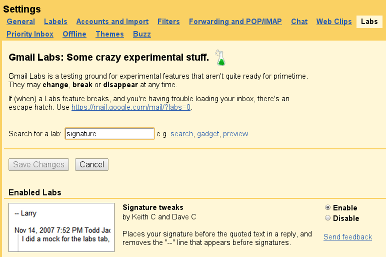
Task: Click the Signature tweaks preview thumbnail
Action: tap(61, 227)
